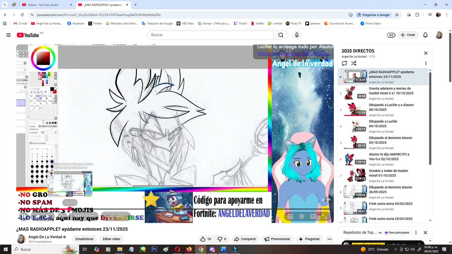Open more actions three-dot menu under video
This screenshot has width=452, height=254.
click(330, 239)
